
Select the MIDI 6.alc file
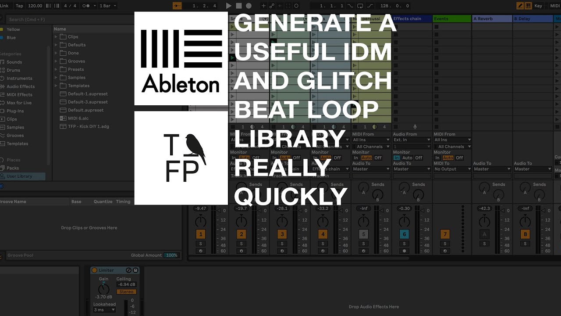(78, 118)
